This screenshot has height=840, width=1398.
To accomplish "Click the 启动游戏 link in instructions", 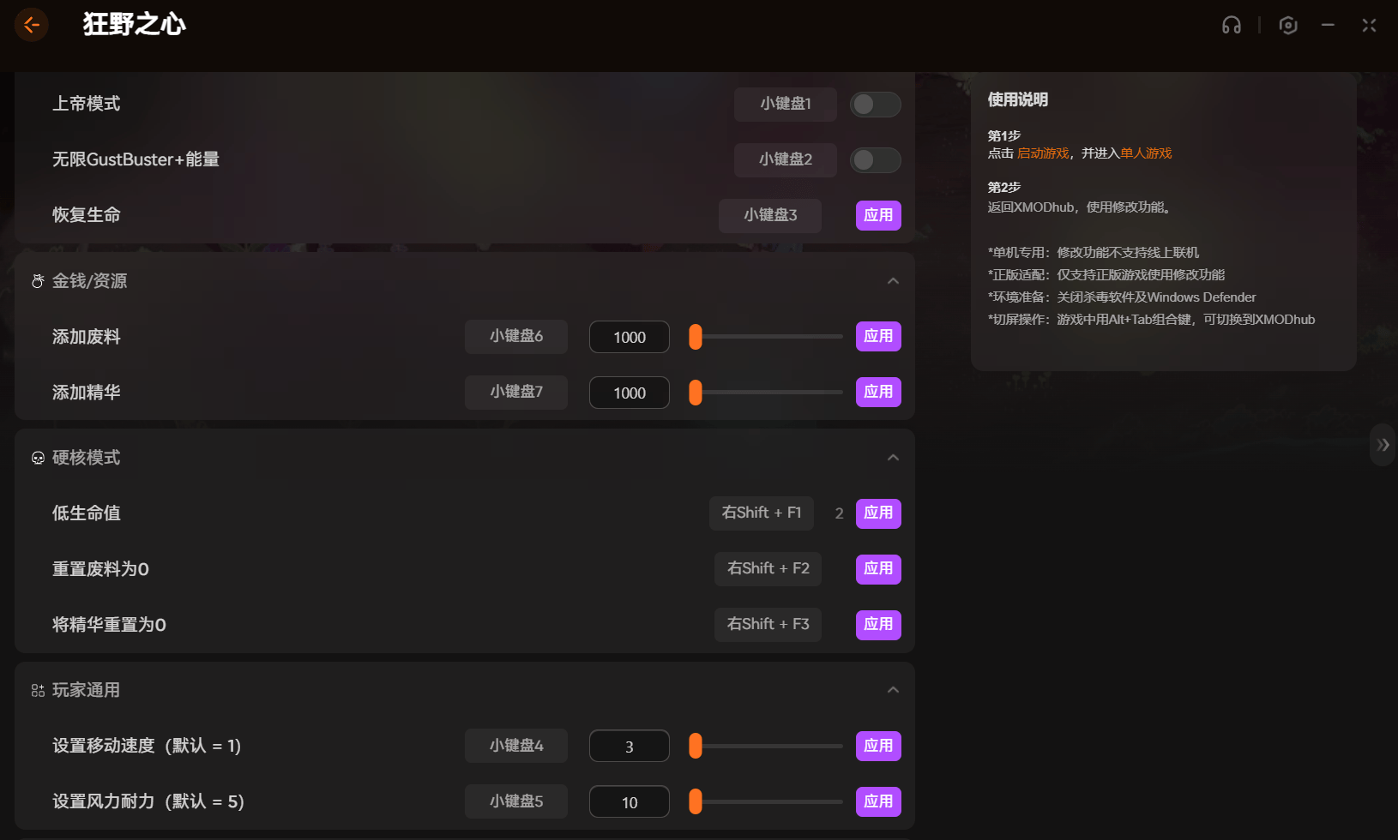I will [1043, 153].
